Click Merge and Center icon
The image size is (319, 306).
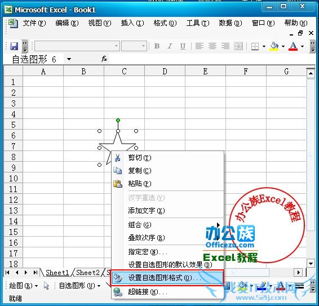[238, 46]
